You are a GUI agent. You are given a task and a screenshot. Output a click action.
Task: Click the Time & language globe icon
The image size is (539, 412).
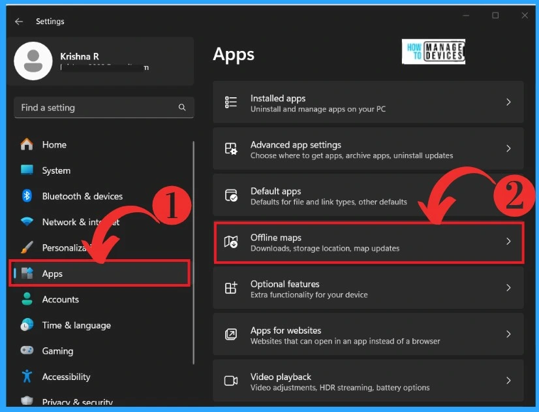(27, 325)
